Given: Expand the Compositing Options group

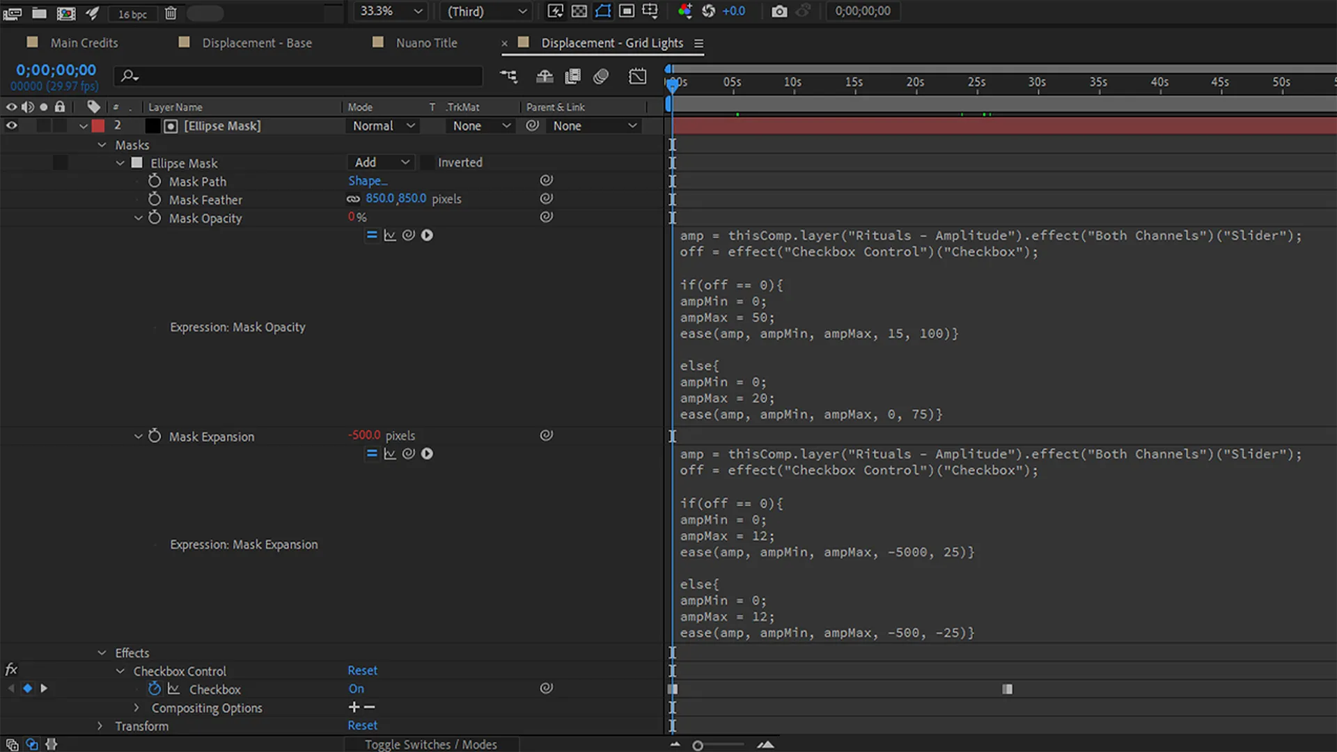Looking at the screenshot, I should (136, 707).
